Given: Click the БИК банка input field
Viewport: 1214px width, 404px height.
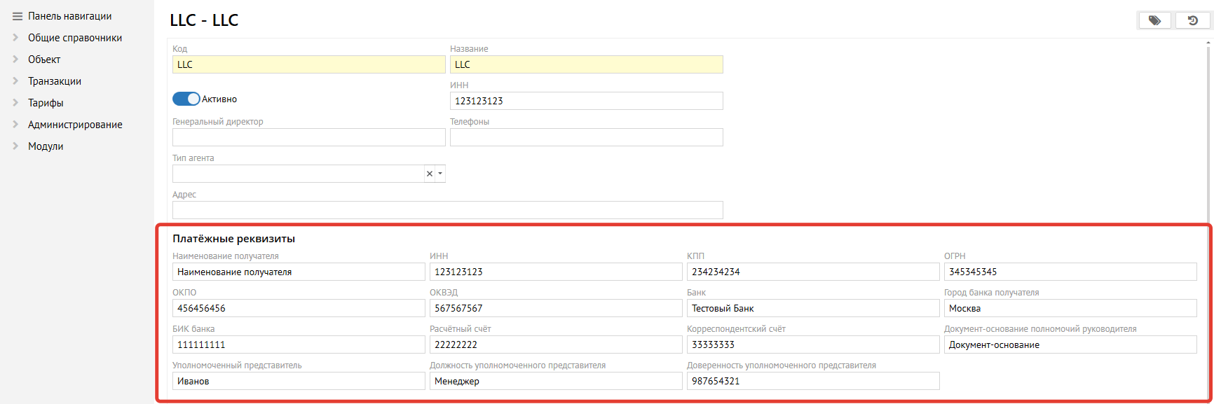Looking at the screenshot, I should (299, 344).
